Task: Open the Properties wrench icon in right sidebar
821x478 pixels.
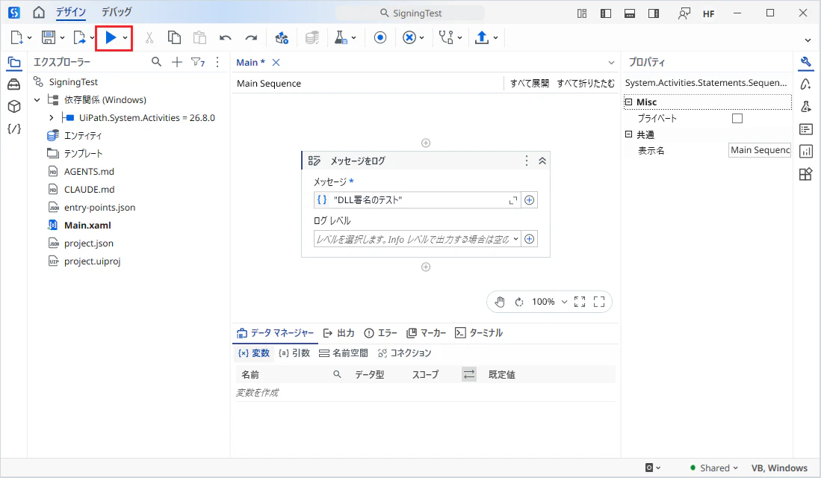Action: 806,62
